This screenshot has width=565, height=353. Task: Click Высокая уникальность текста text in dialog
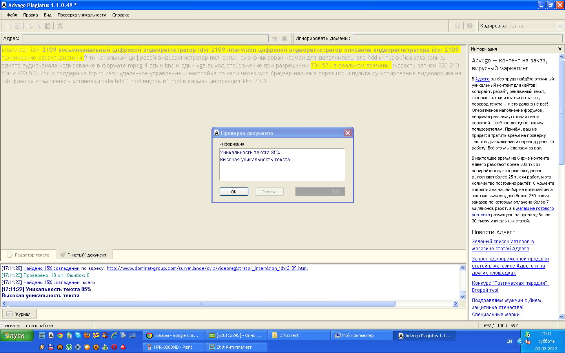coord(255,160)
